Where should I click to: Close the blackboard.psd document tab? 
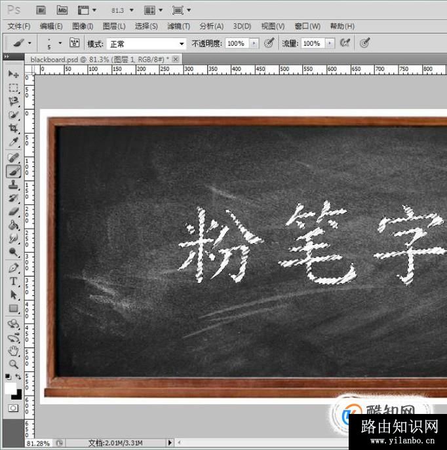[175, 59]
